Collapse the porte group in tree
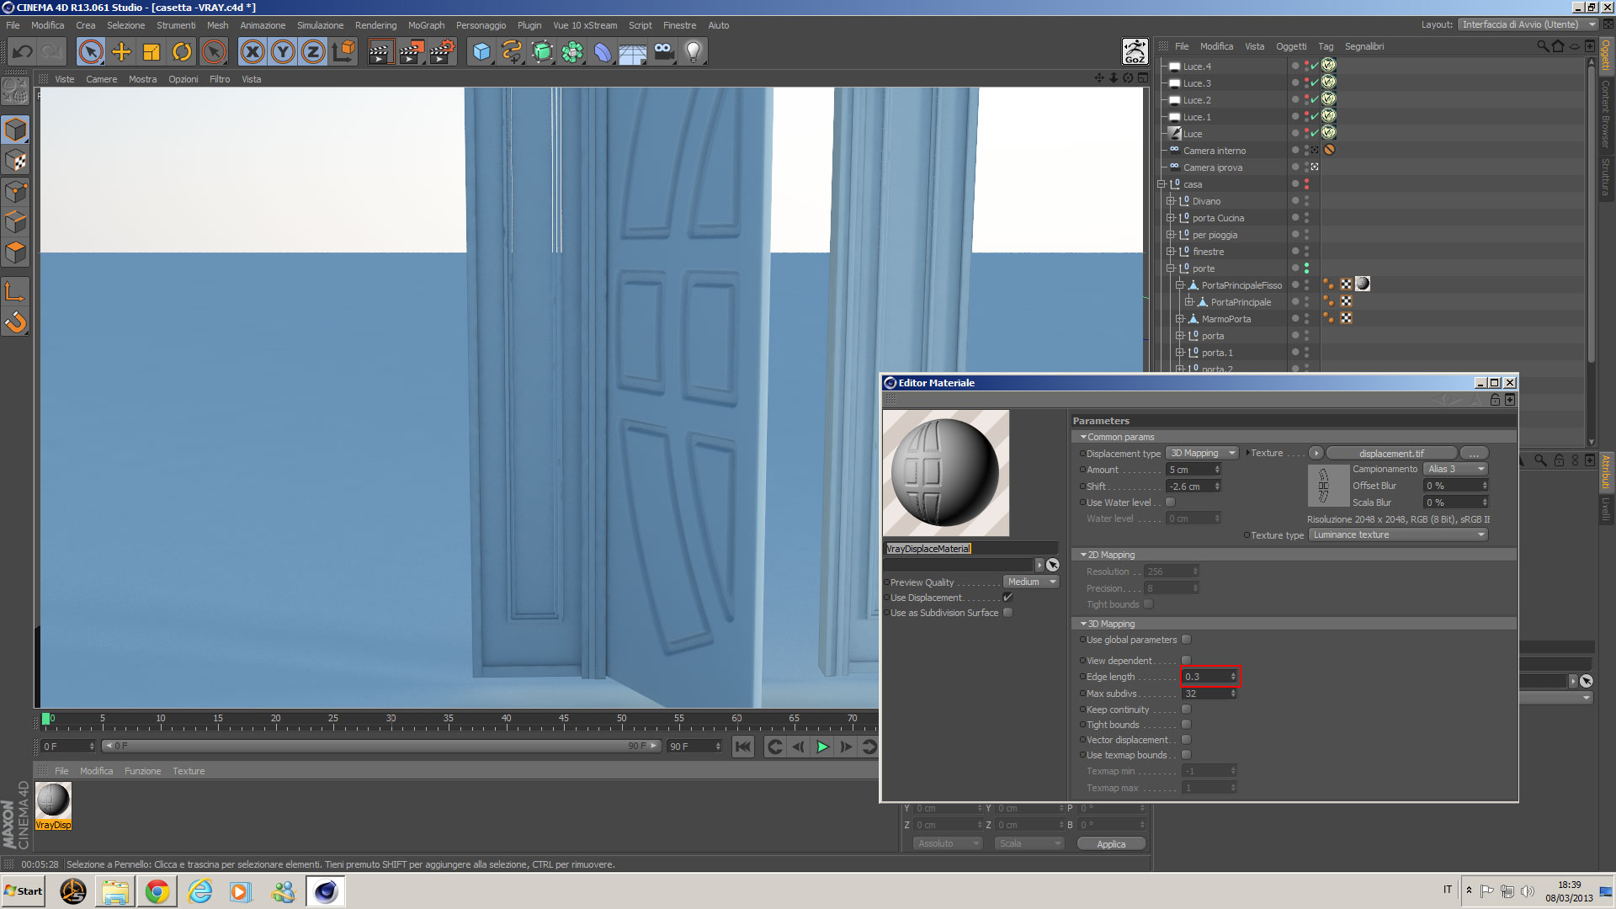Image resolution: width=1616 pixels, height=909 pixels. point(1170,268)
